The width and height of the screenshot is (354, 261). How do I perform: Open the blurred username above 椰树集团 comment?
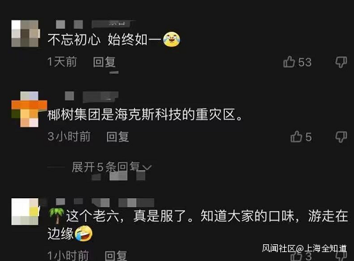[92, 97]
